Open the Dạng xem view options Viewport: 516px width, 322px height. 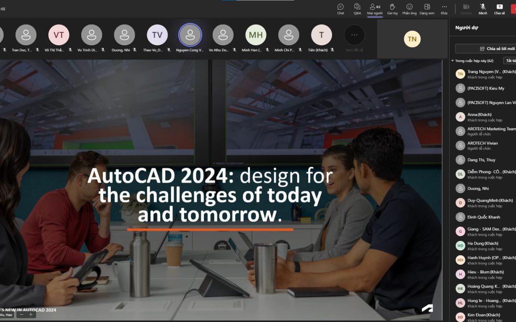click(x=427, y=9)
